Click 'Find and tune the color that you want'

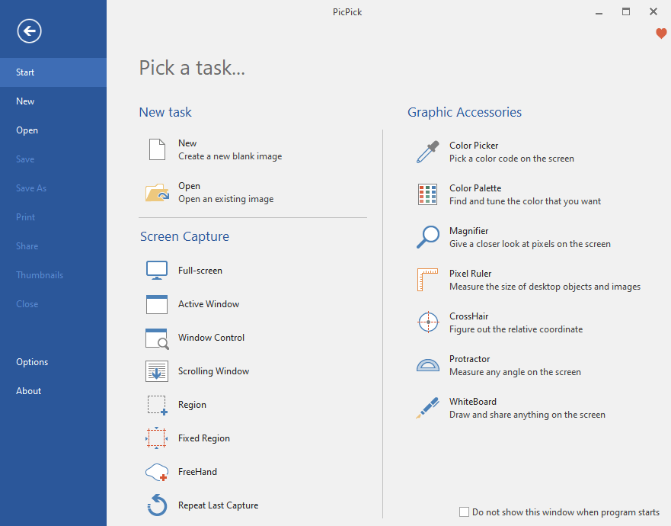pos(525,201)
